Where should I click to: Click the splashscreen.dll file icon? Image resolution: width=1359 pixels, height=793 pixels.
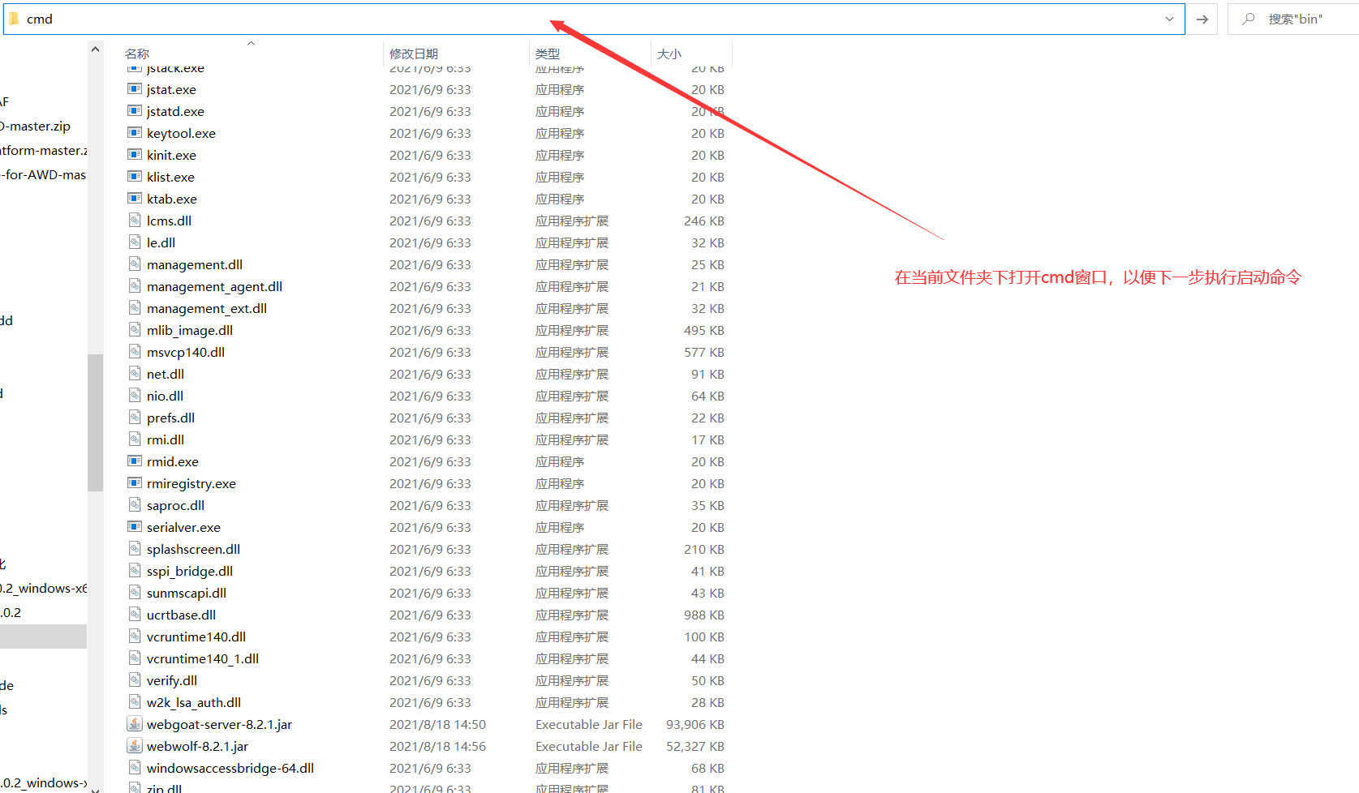135,549
